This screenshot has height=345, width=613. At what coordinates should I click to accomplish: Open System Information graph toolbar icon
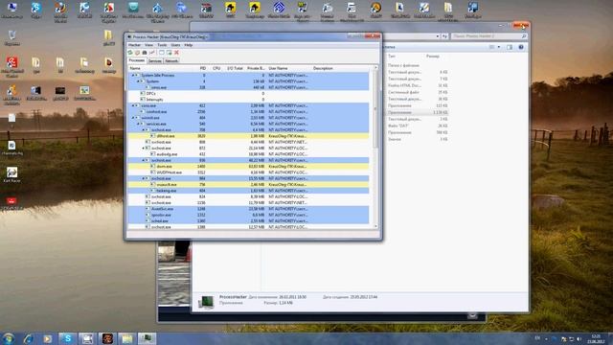(x=151, y=53)
